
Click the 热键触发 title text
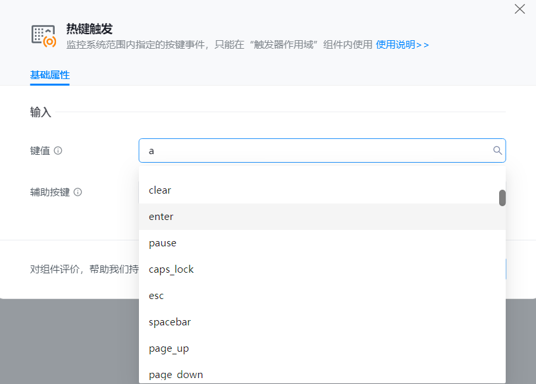(90, 29)
